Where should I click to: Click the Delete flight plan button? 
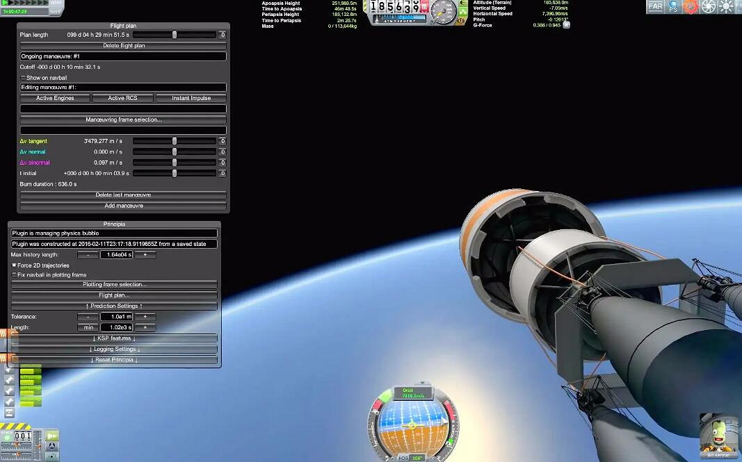tap(122, 45)
